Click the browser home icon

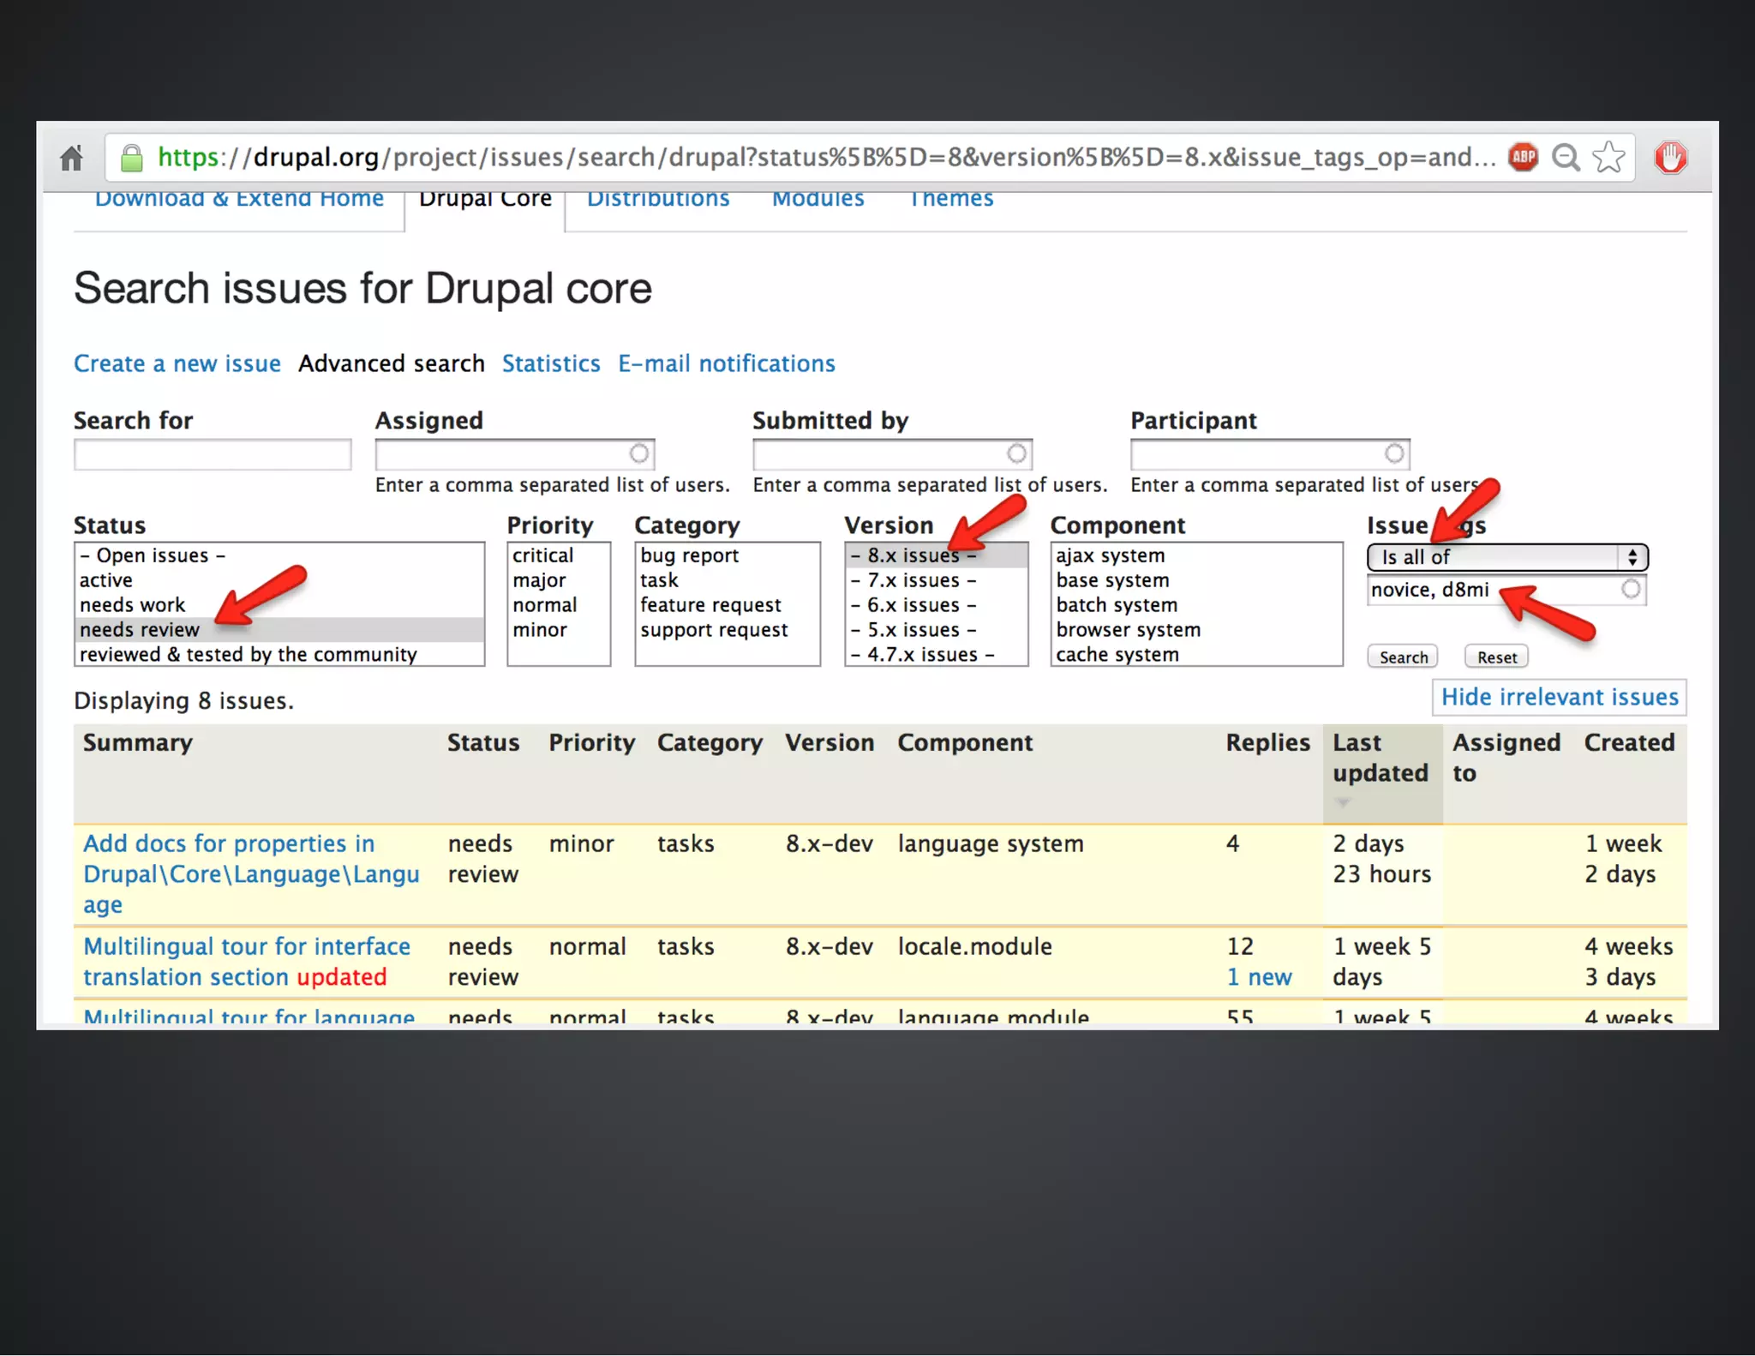click(72, 158)
